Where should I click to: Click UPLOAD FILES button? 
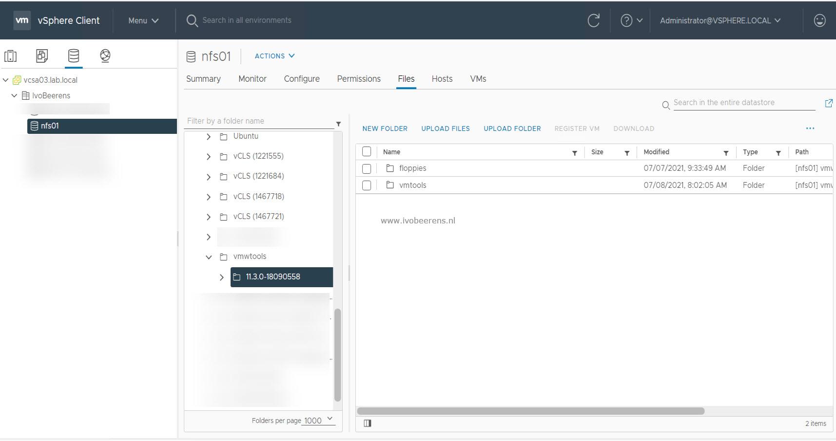446,129
